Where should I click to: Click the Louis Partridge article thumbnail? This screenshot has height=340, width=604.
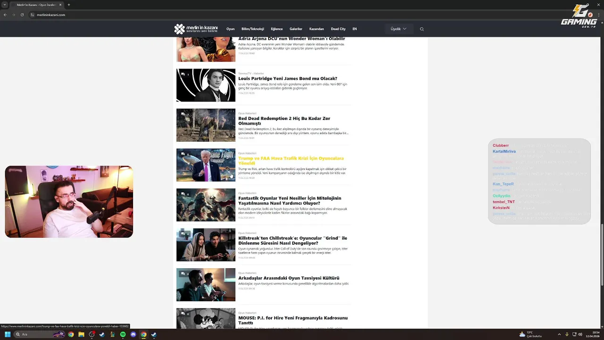pos(206,85)
